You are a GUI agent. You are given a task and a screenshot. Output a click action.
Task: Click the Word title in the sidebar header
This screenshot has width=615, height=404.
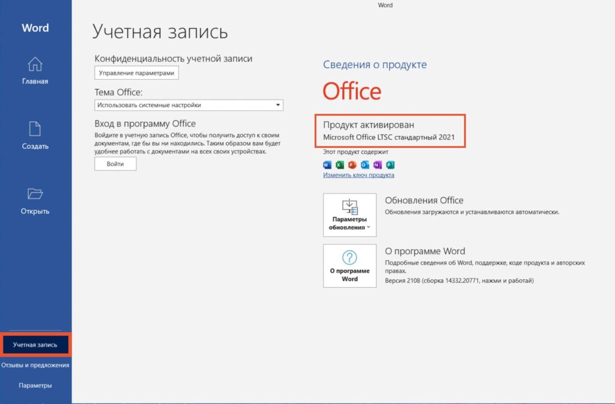click(x=35, y=28)
